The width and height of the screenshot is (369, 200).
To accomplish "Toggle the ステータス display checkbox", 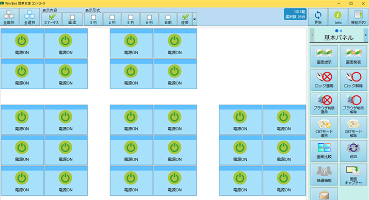I will click(52, 19).
